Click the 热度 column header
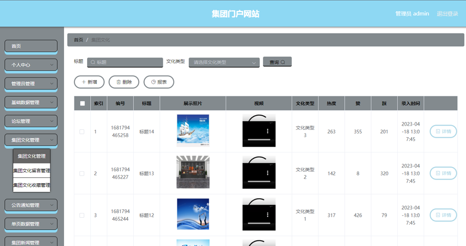This screenshot has width=466, height=246. [x=331, y=104]
